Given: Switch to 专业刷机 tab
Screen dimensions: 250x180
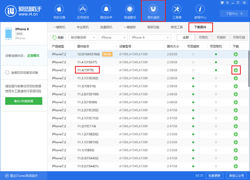Looking at the screenshot, I should click(x=83, y=27).
